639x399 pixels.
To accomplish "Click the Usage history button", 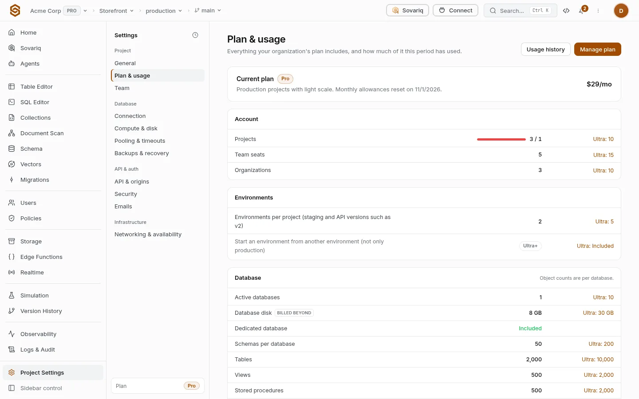I will [545, 49].
